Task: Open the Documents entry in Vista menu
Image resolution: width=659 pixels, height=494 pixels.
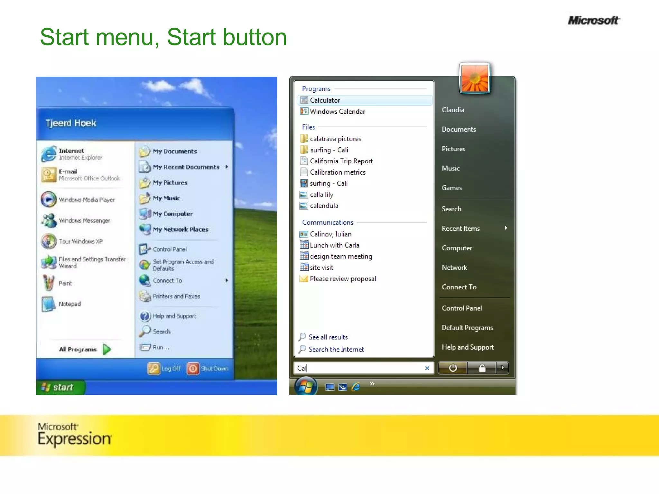Action: coord(459,129)
